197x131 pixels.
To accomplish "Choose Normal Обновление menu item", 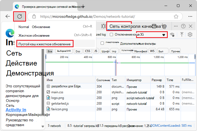I will point(55,27).
